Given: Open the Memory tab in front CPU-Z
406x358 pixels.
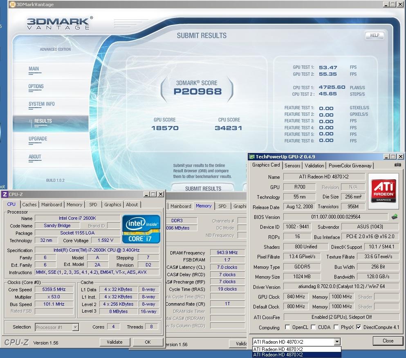Looking at the screenshot, I should pyautogui.click(x=74, y=205).
